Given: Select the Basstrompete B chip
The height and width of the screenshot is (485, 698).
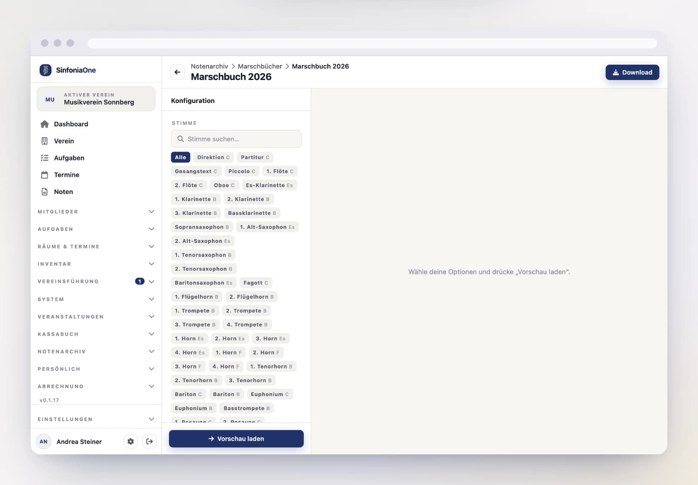Looking at the screenshot, I should pyautogui.click(x=247, y=408).
